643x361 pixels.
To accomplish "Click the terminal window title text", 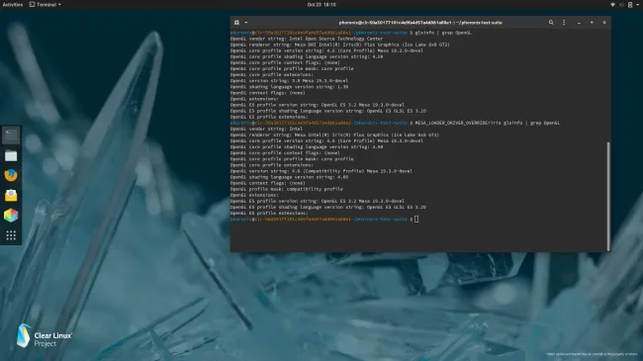I will 420,23.
